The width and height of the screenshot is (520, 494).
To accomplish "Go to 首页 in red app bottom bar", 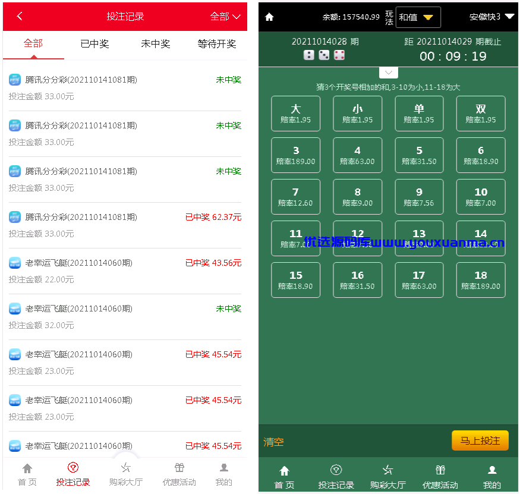I will click(x=27, y=475).
